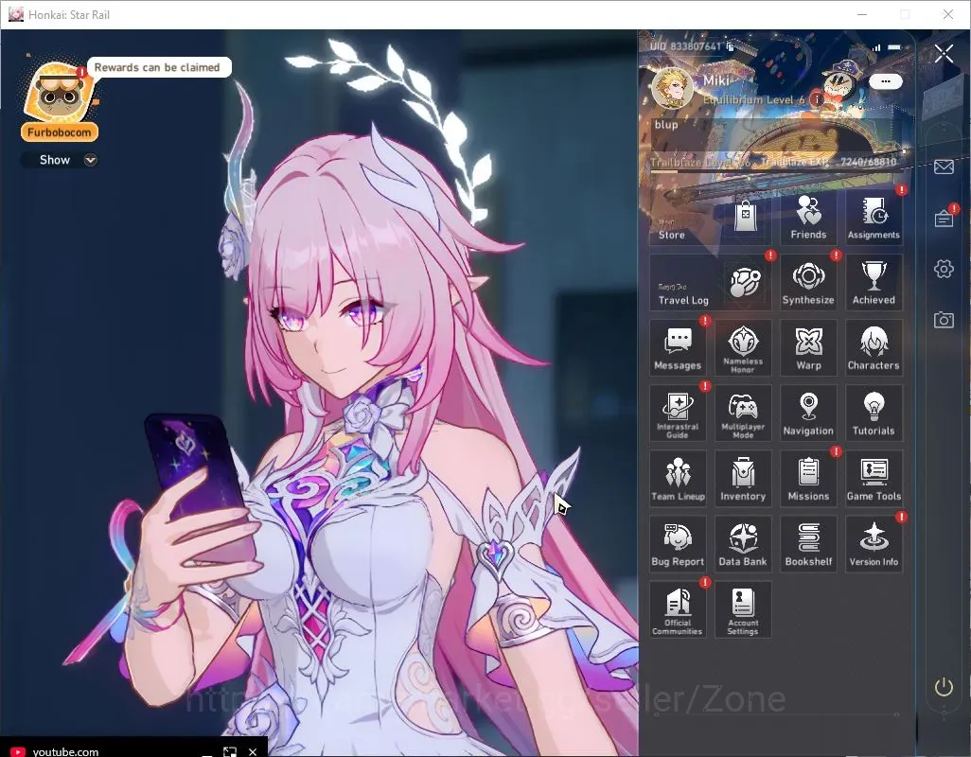Open Account Settings tile
The width and height of the screenshot is (971, 757).
[x=743, y=609]
